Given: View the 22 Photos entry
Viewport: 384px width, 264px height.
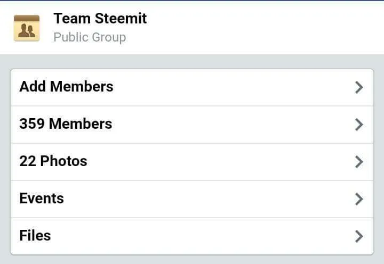Looking at the screenshot, I should click(x=192, y=162).
